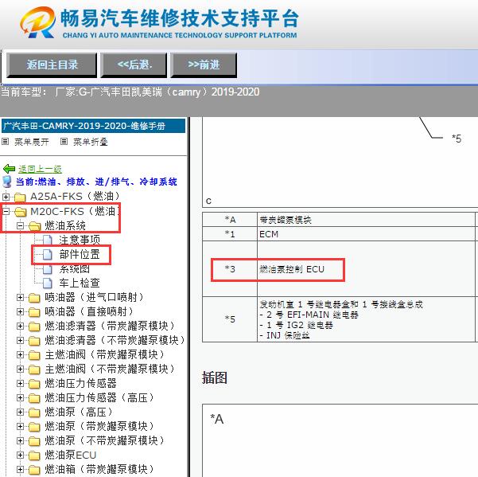Click the *1 table cell
478x477 pixels.
(x=230, y=234)
